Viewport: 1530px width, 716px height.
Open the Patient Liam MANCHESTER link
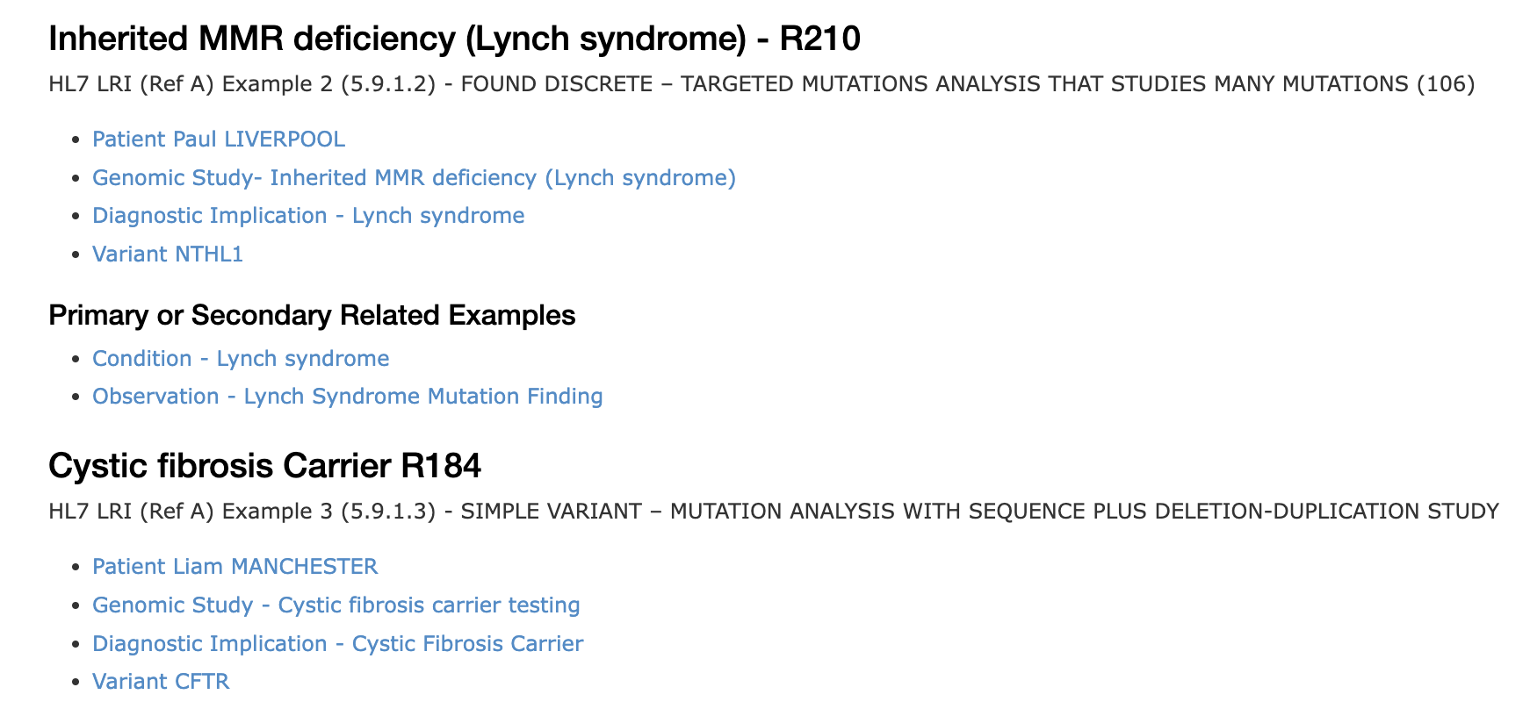(235, 567)
